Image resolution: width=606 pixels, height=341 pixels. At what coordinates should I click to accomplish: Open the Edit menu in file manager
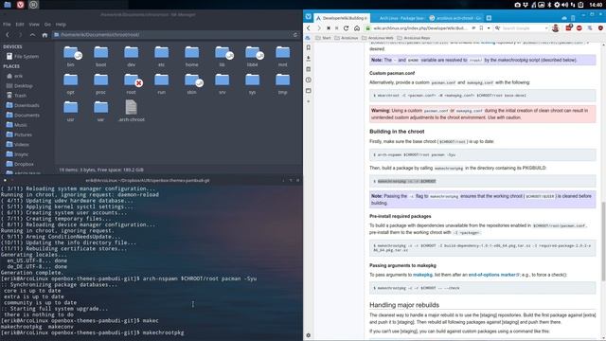click(20, 25)
